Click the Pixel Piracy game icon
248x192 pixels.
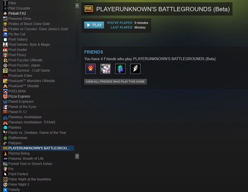point(5,55)
